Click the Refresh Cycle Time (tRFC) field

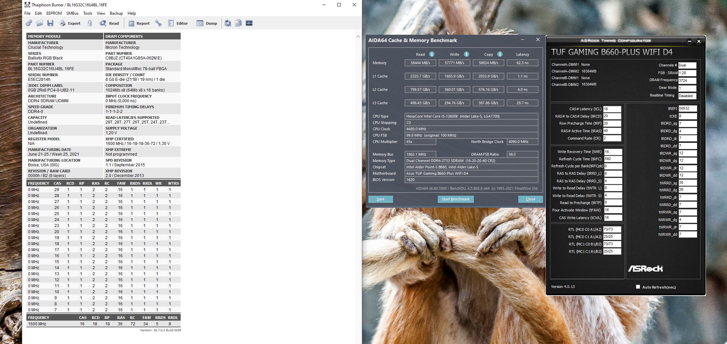pos(613,159)
